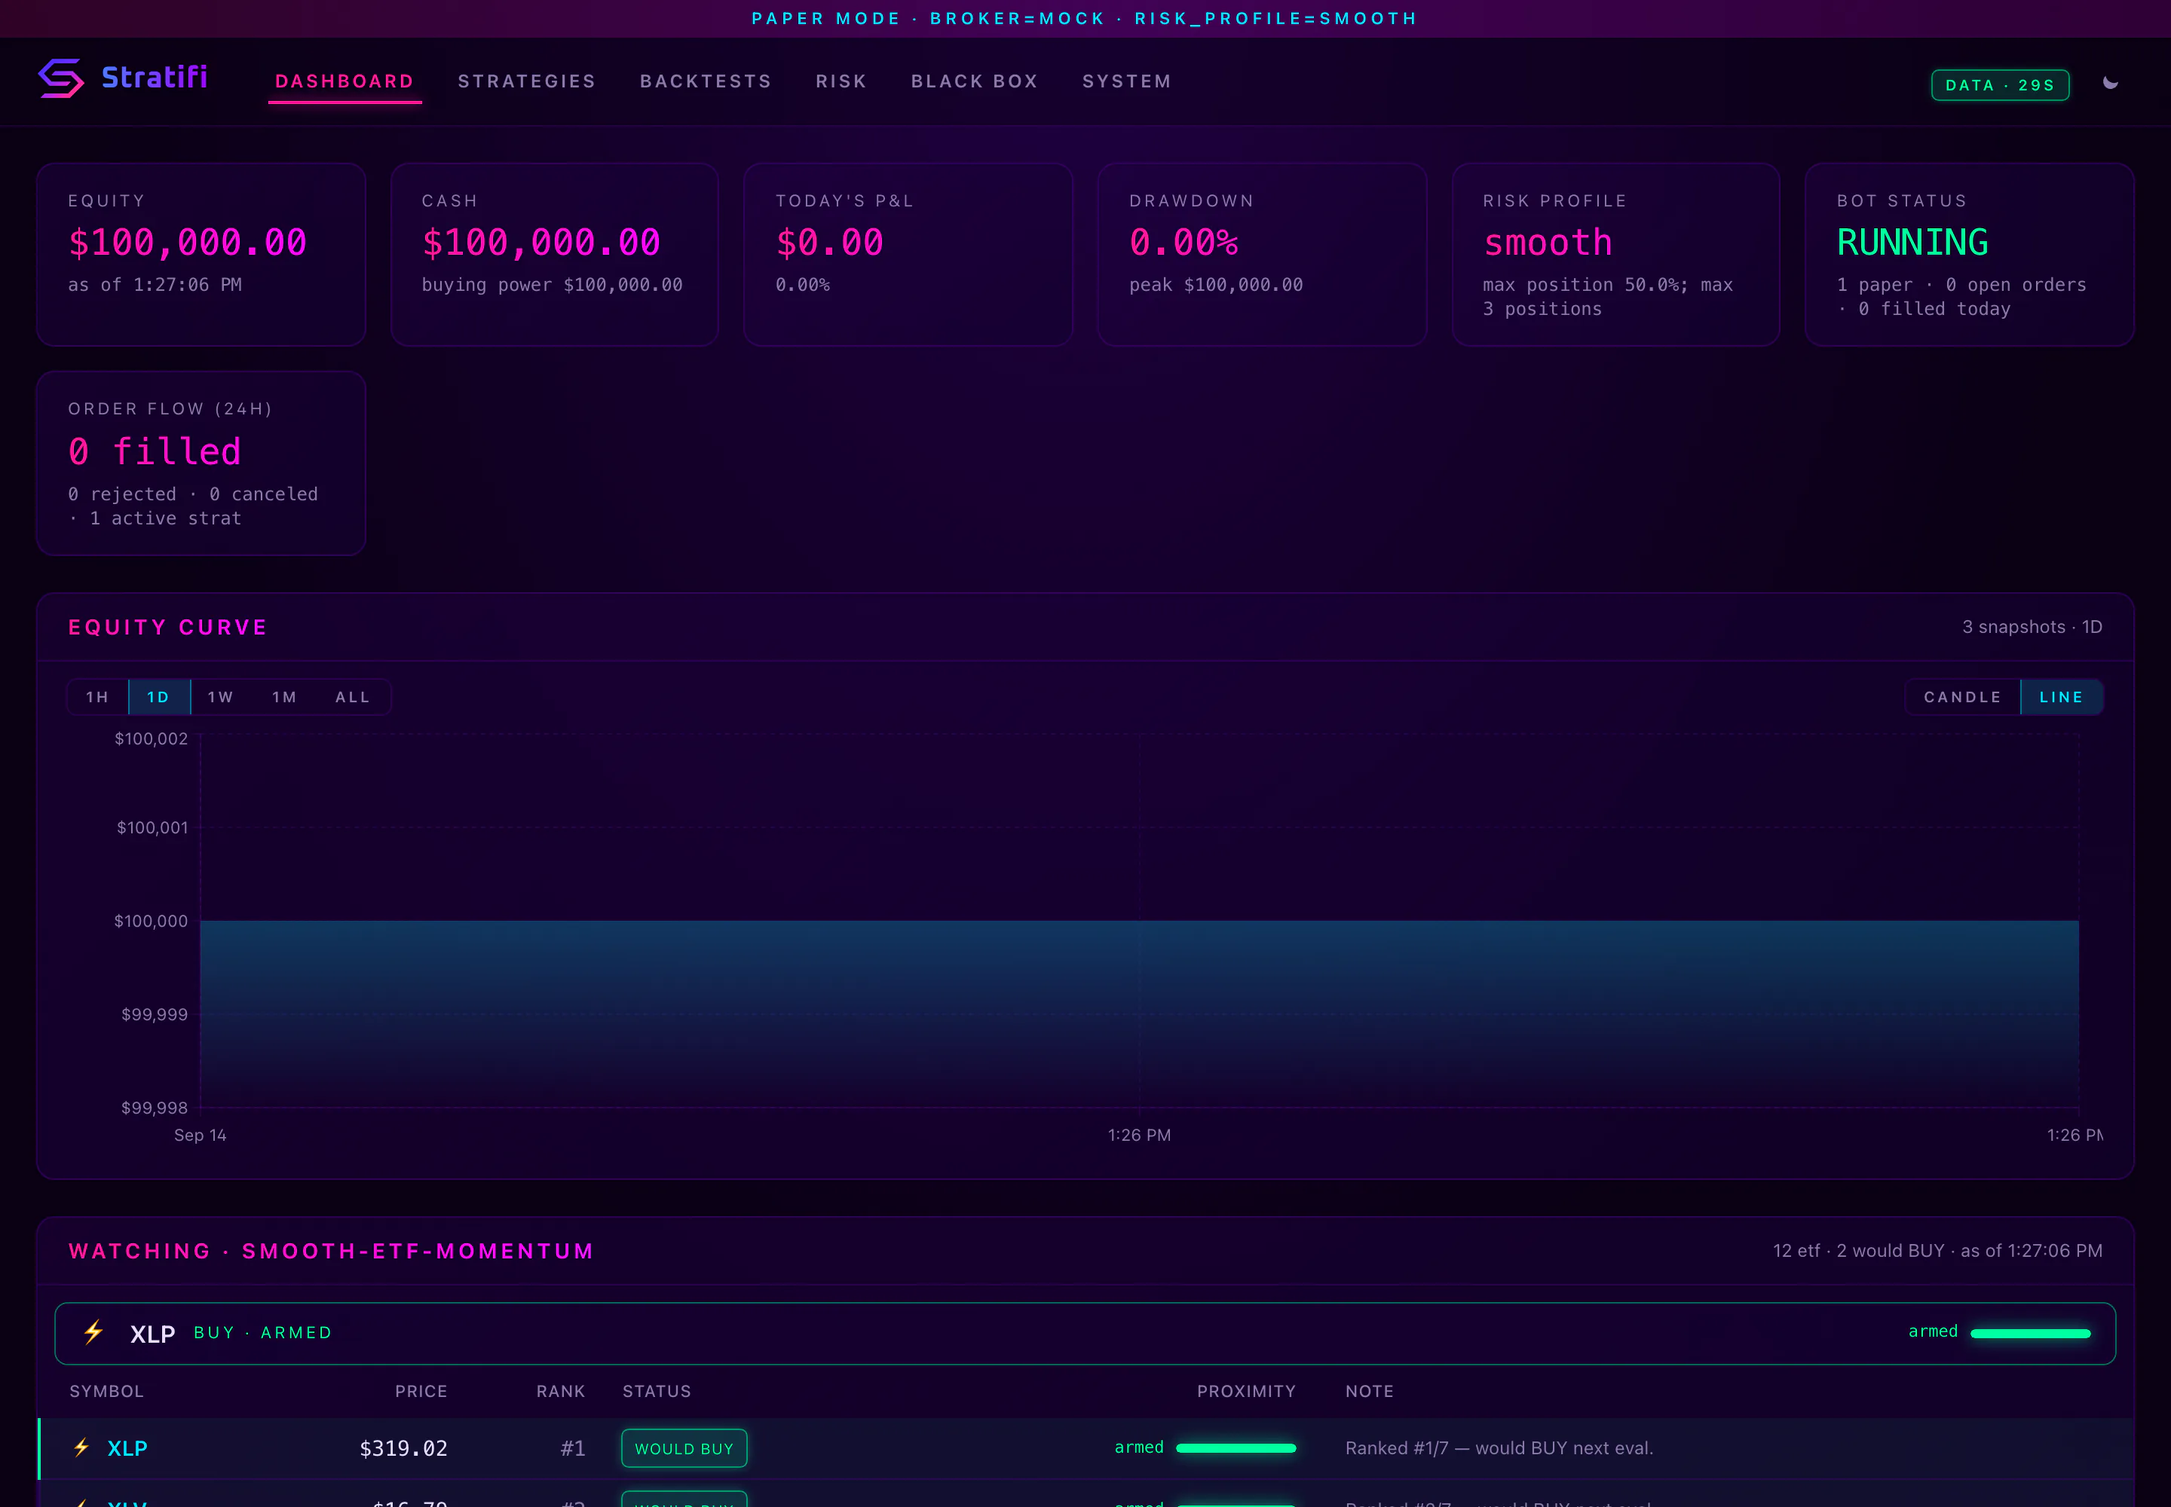Click the DATA · 29S status badge
Screen dimensions: 2171x1507
point(2000,85)
